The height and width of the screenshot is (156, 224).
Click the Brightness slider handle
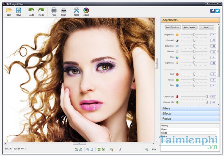click(194, 35)
